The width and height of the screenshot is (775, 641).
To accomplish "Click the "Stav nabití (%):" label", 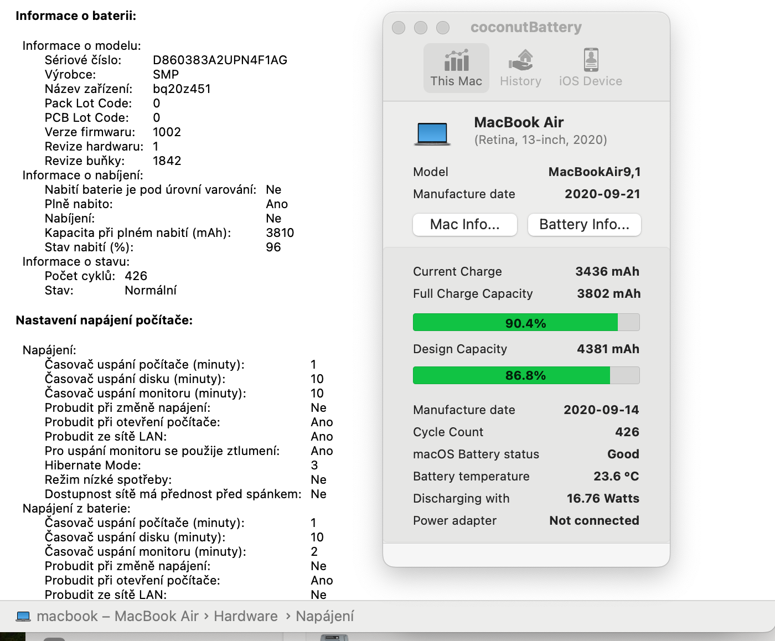I will pyautogui.click(x=89, y=247).
